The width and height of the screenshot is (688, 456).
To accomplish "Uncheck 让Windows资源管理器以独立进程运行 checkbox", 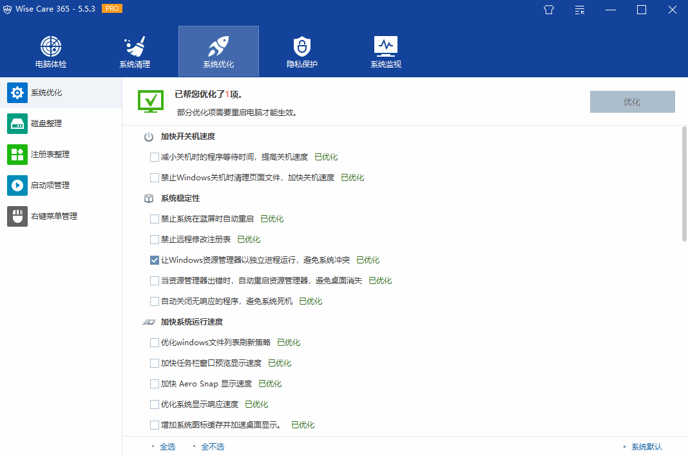I will pyautogui.click(x=155, y=260).
